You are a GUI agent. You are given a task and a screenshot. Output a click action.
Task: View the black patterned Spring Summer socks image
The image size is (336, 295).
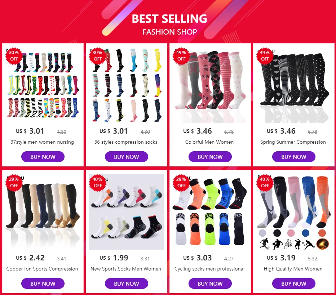tap(294, 86)
